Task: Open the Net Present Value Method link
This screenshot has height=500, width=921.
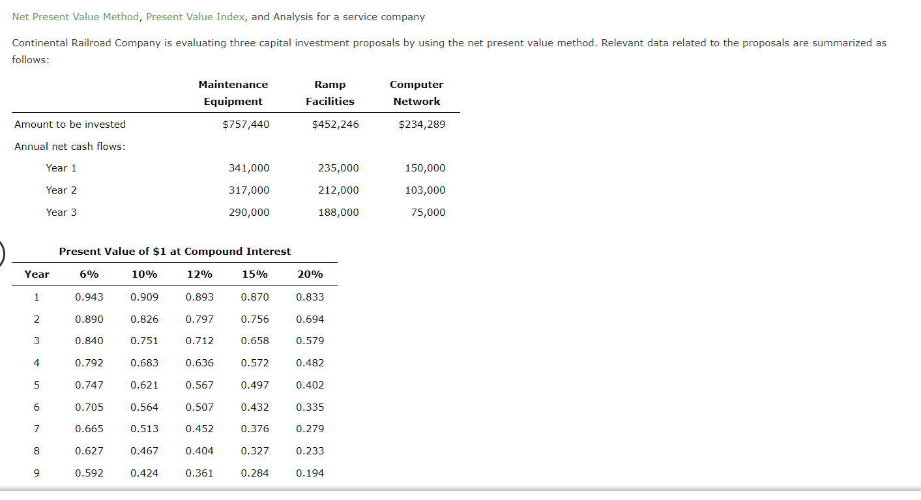Action: [76, 17]
